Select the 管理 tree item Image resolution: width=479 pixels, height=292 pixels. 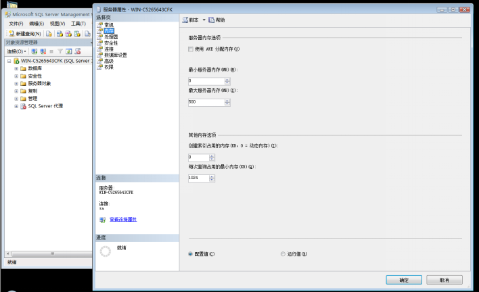(x=32, y=98)
